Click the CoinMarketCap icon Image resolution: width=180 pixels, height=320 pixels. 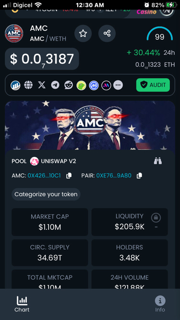(94, 85)
